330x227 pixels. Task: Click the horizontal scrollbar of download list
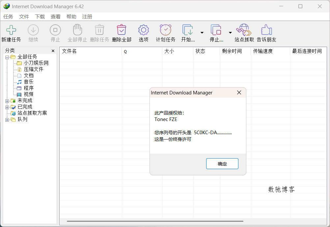coord(155,221)
